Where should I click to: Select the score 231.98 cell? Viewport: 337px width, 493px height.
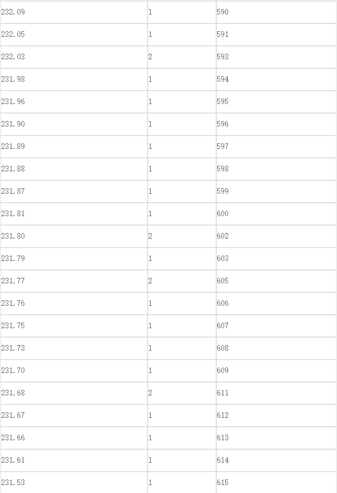pyautogui.click(x=74, y=79)
